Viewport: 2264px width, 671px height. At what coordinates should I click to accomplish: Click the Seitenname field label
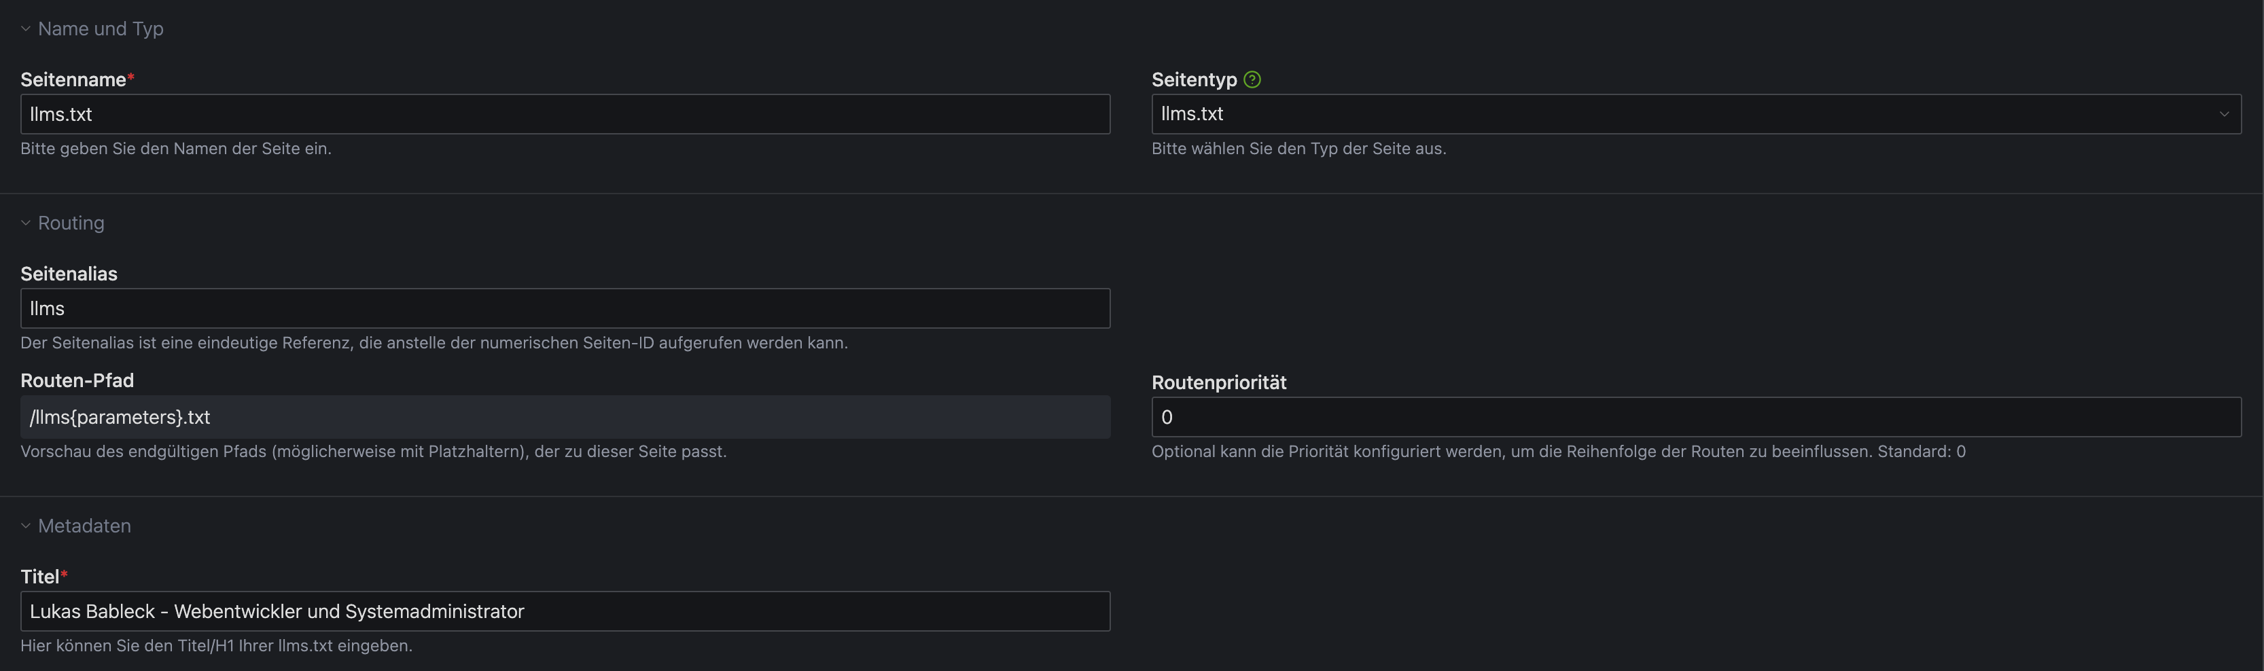coord(73,80)
